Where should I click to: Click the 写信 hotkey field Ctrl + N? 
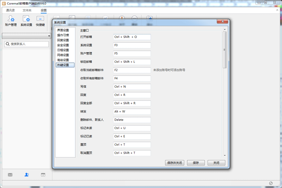[x=132, y=86]
